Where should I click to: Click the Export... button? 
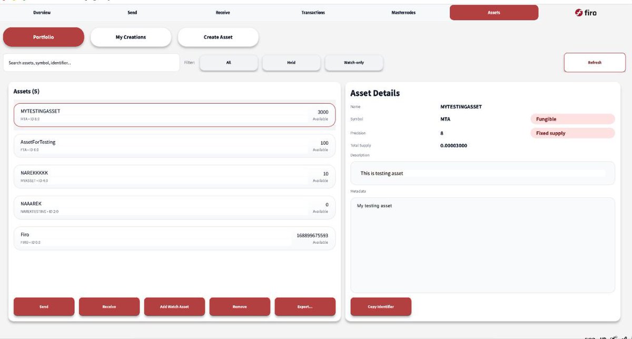[305, 307]
